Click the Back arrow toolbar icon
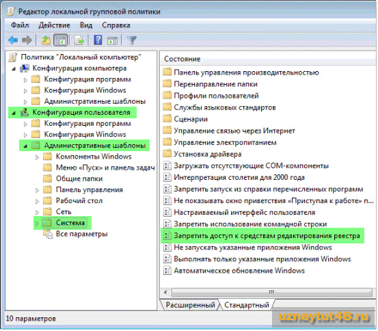378x331 pixels. 13,40
